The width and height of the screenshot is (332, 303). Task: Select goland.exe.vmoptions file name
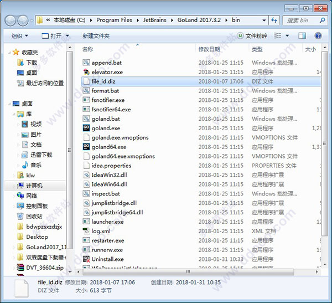point(120,137)
